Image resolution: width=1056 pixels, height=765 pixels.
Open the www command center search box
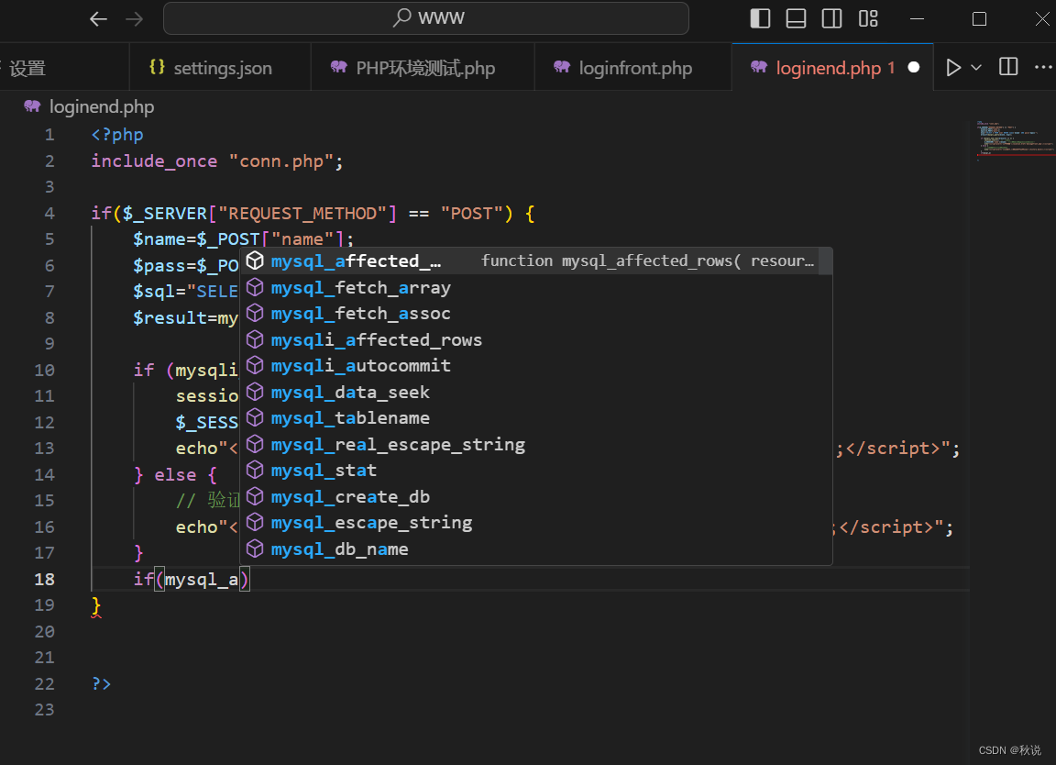425,18
